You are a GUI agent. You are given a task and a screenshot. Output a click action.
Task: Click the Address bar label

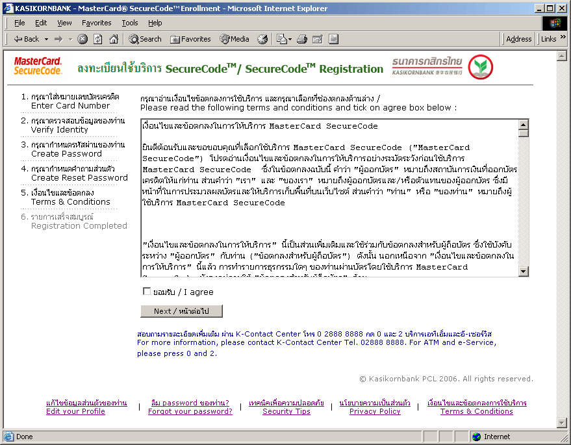(518, 39)
